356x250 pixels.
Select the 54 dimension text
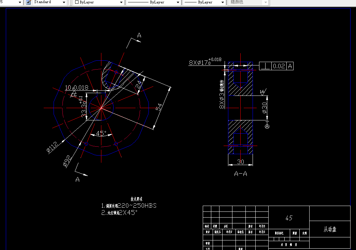159,107
